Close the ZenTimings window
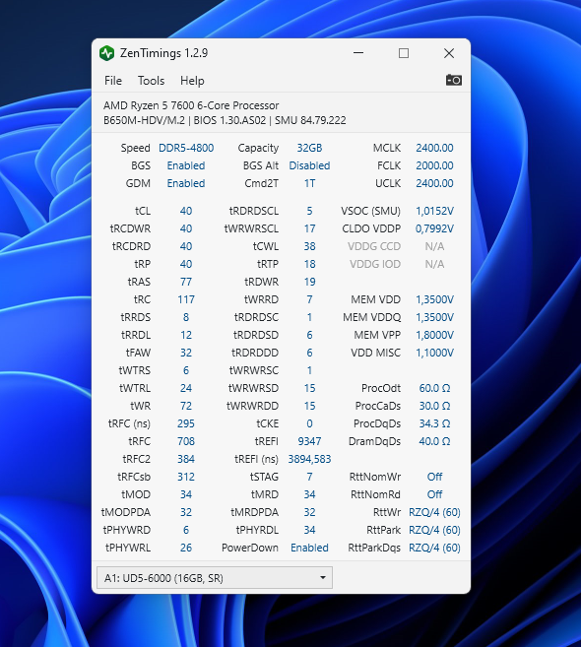 click(449, 53)
